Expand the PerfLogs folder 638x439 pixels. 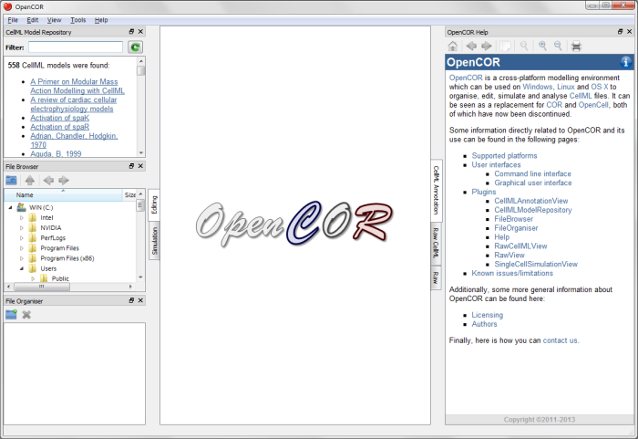pos(22,238)
